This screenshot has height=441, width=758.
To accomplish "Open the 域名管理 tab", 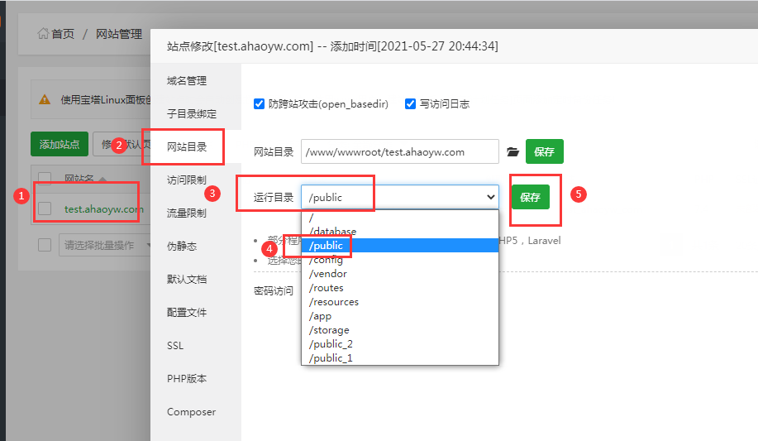I will [x=187, y=81].
